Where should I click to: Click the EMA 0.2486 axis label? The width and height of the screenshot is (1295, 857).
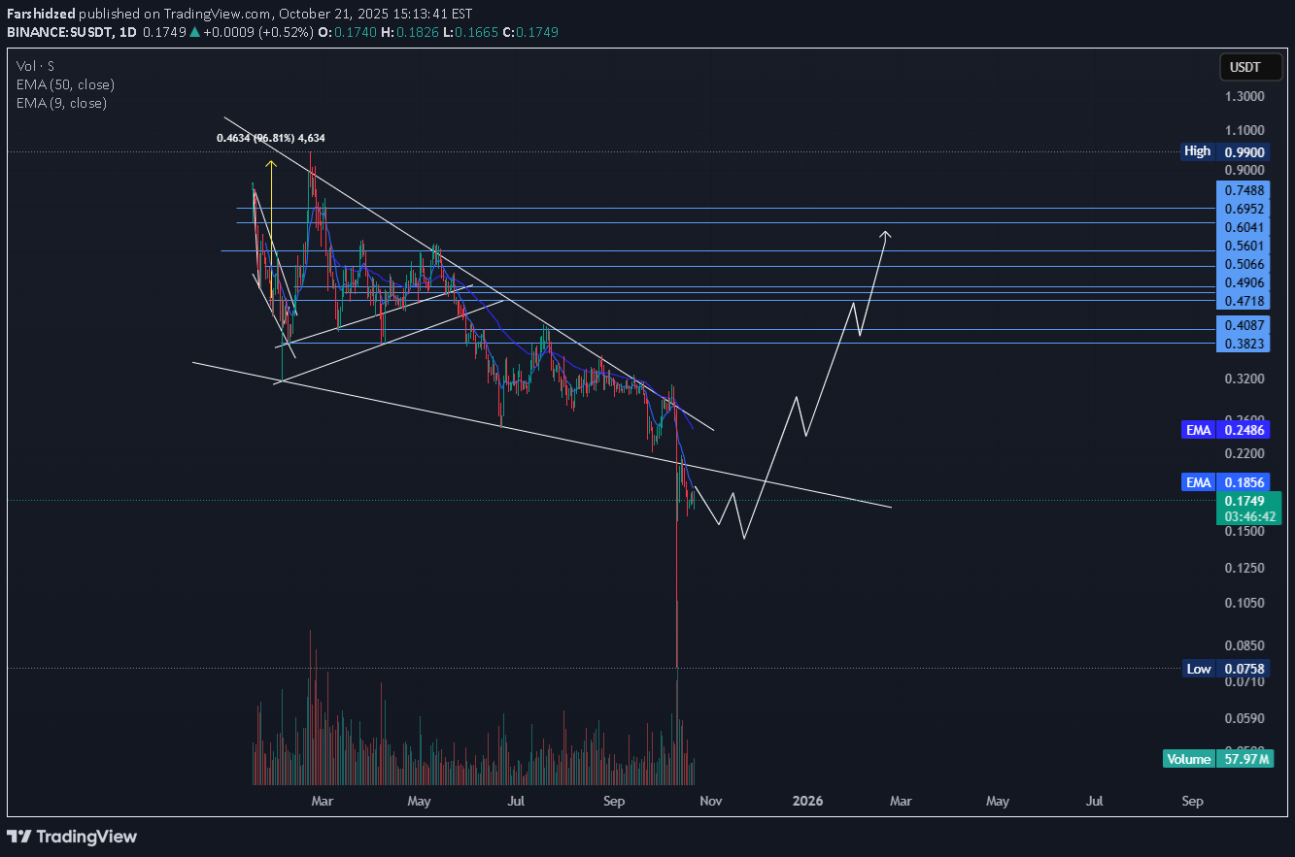click(1228, 429)
